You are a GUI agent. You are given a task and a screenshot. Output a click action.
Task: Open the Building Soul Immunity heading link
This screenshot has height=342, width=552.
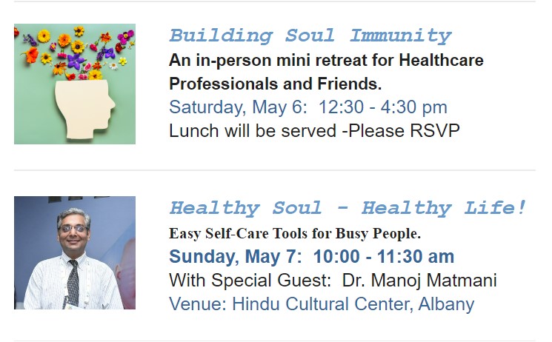pos(310,36)
